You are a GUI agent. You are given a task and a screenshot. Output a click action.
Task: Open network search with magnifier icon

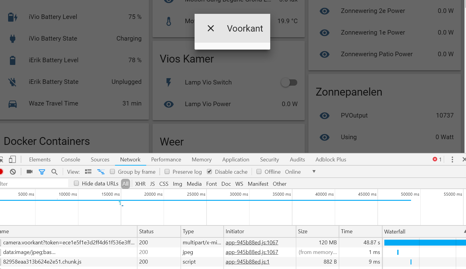tap(54, 172)
